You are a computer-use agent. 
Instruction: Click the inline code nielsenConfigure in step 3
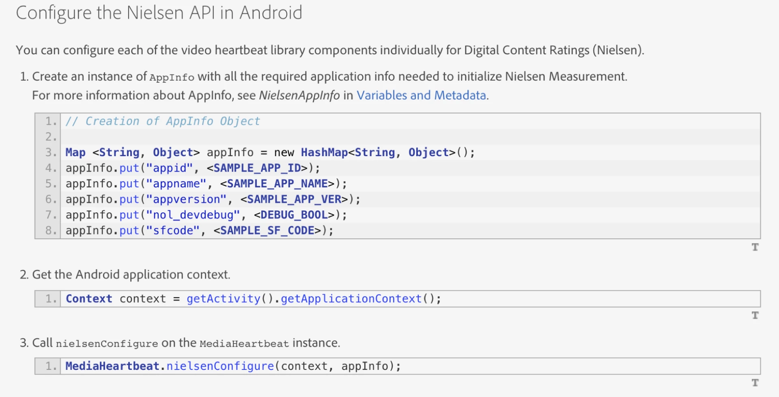point(107,343)
